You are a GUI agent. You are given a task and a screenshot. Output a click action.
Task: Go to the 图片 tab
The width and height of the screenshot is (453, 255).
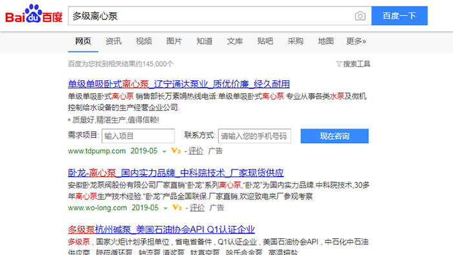174,41
